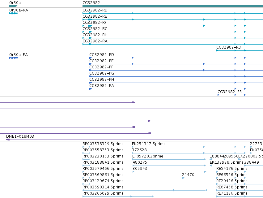Image resolution: width=263 pixels, height=198 pixels.
Task: Click the CG32982 thick gene bar
Action: coord(173,6)
